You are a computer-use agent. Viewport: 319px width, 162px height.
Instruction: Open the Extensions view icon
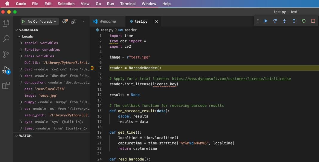tap(6, 86)
